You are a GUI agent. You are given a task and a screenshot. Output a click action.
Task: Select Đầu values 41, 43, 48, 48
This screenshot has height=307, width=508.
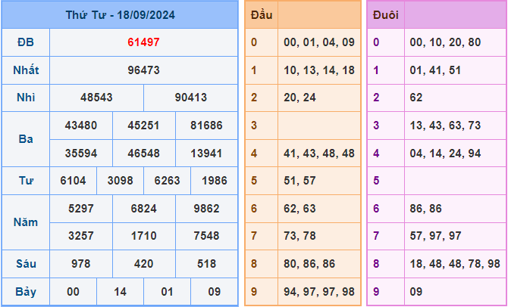pyautogui.click(x=317, y=153)
